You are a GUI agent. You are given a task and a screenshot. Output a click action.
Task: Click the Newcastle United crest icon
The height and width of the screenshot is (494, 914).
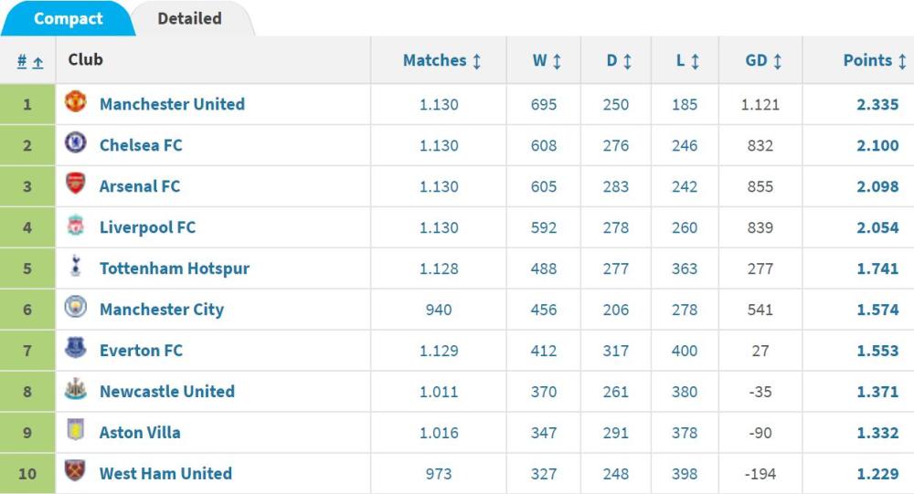coord(75,389)
